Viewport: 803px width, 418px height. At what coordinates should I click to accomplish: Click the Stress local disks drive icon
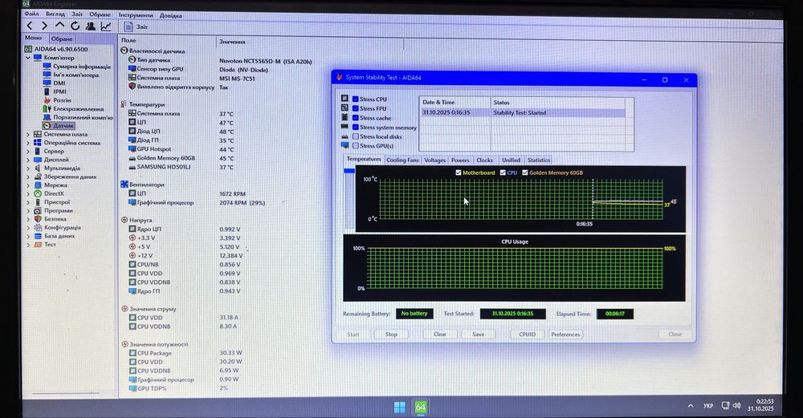pyautogui.click(x=344, y=136)
